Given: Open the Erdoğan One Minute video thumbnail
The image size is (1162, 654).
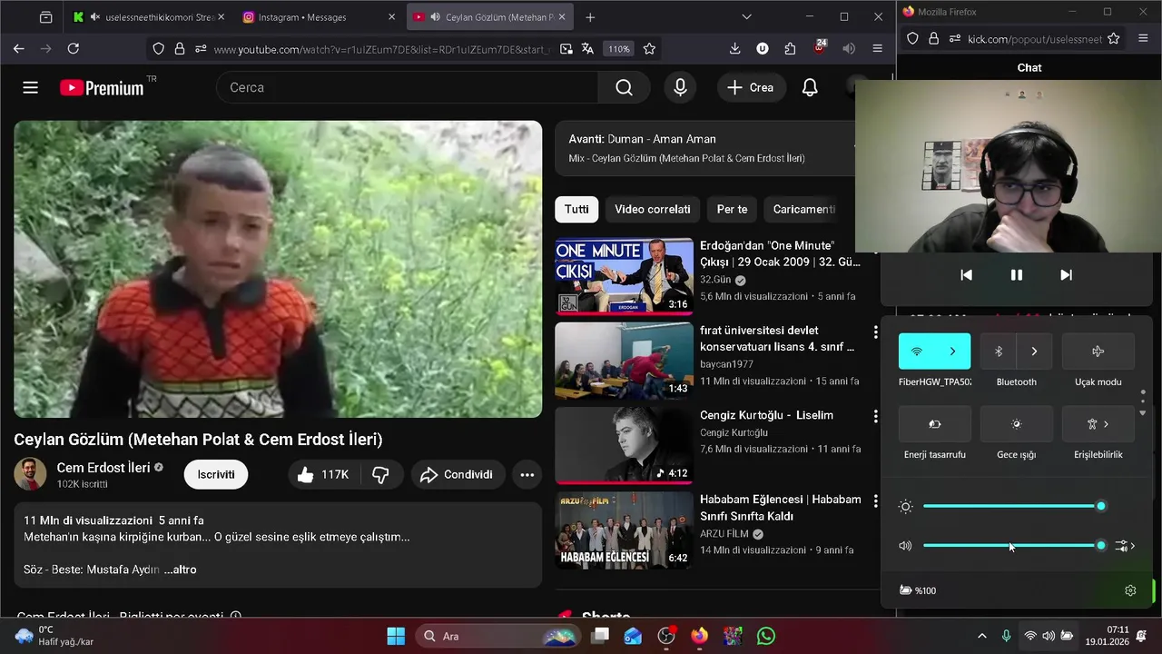Looking at the screenshot, I should point(624,276).
